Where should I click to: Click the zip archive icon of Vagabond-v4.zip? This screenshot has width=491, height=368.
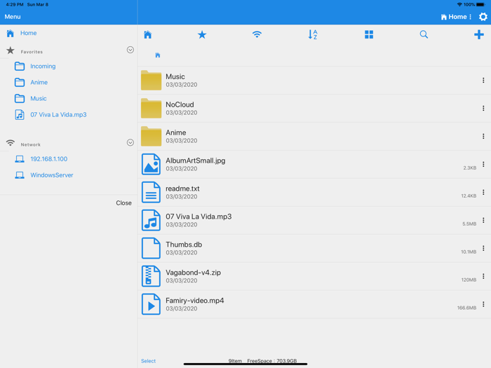point(151,276)
